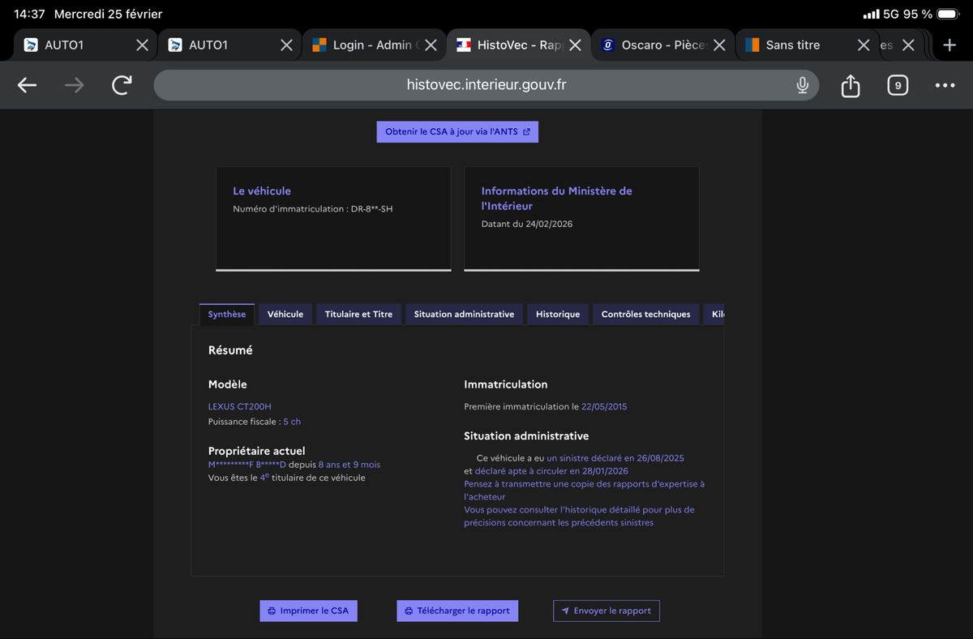Open the Véhicule report tab
Viewport: 973px width, 639px height.
[x=285, y=315]
